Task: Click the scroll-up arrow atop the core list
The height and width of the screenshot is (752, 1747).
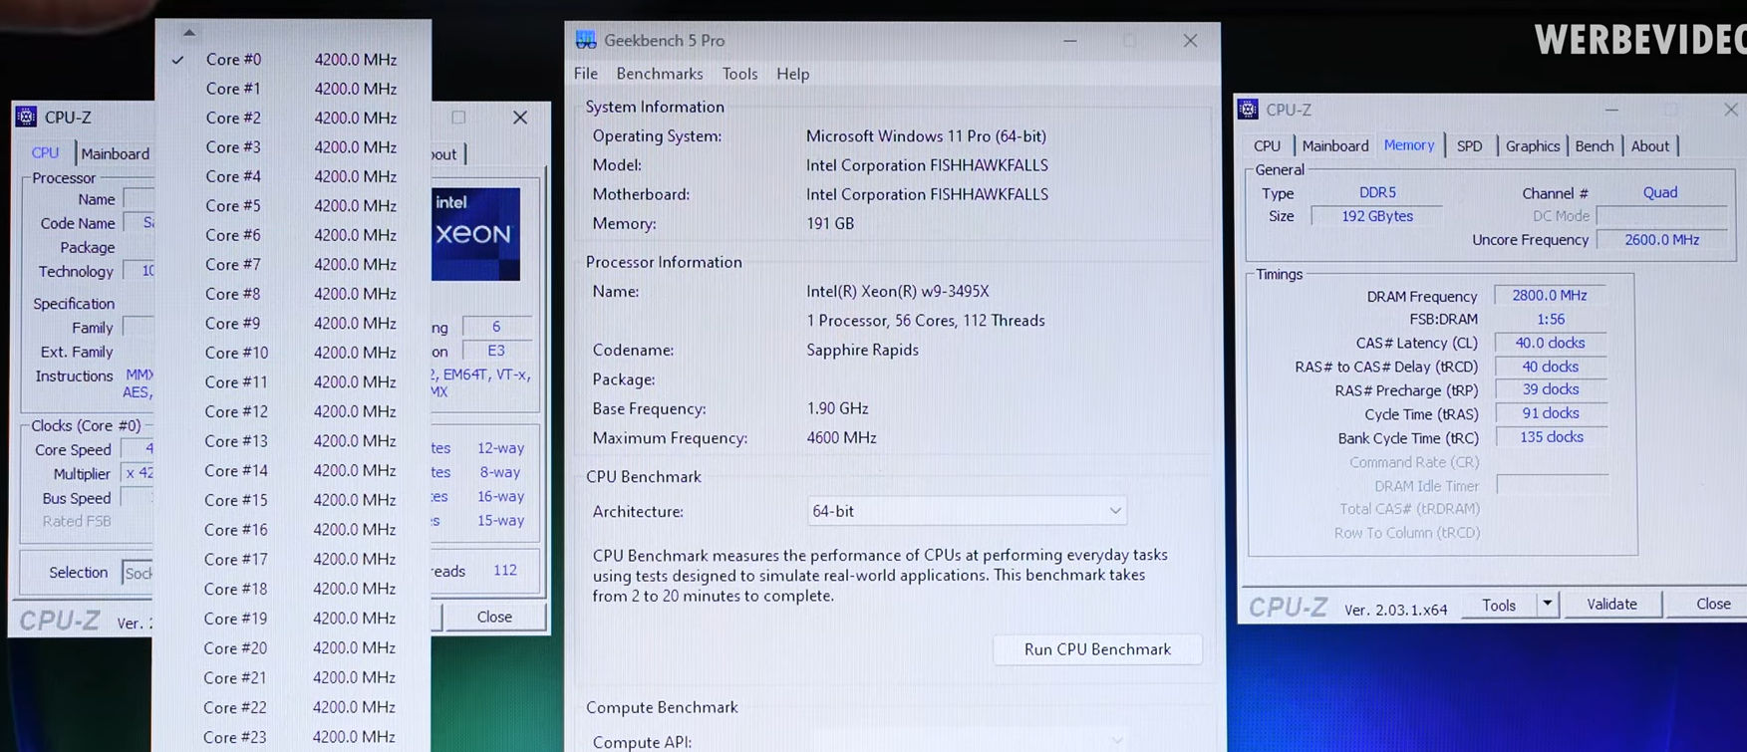Action: point(188,32)
